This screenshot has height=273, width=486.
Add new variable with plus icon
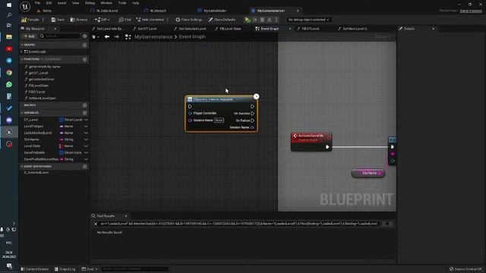coord(84,113)
